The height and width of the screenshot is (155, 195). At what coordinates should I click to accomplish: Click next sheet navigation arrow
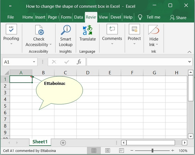17,143
